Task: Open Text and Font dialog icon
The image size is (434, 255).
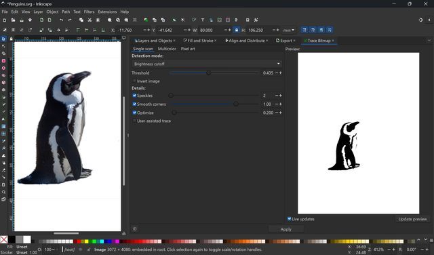Action: (203, 20)
